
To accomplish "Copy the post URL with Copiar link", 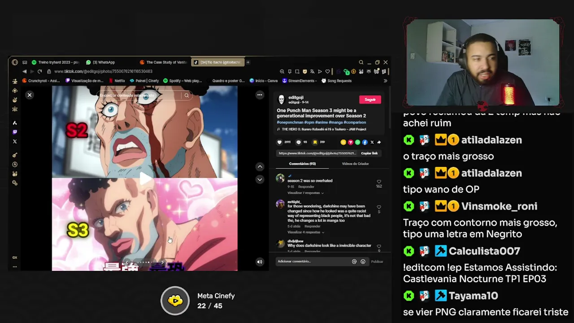I will 370,153.
